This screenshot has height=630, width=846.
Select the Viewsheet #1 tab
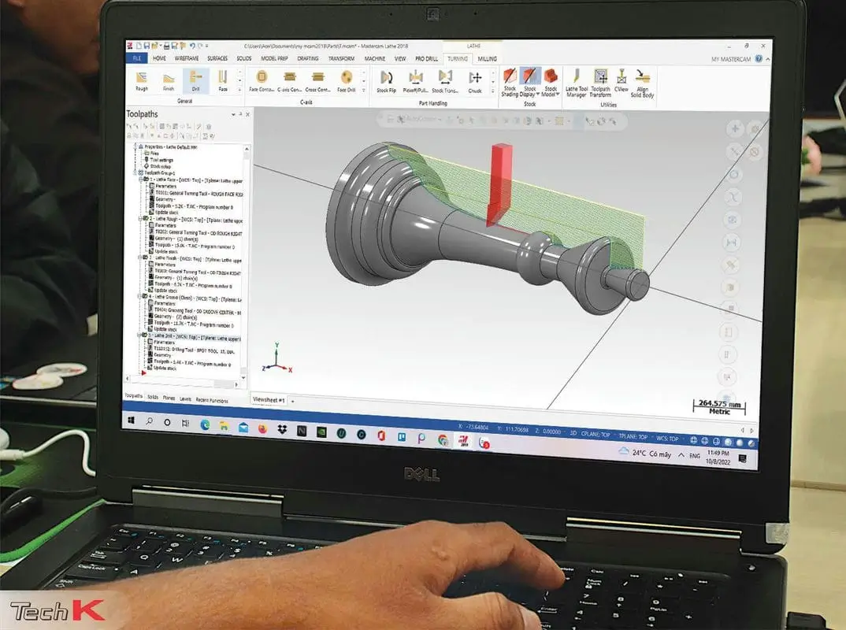[268, 400]
